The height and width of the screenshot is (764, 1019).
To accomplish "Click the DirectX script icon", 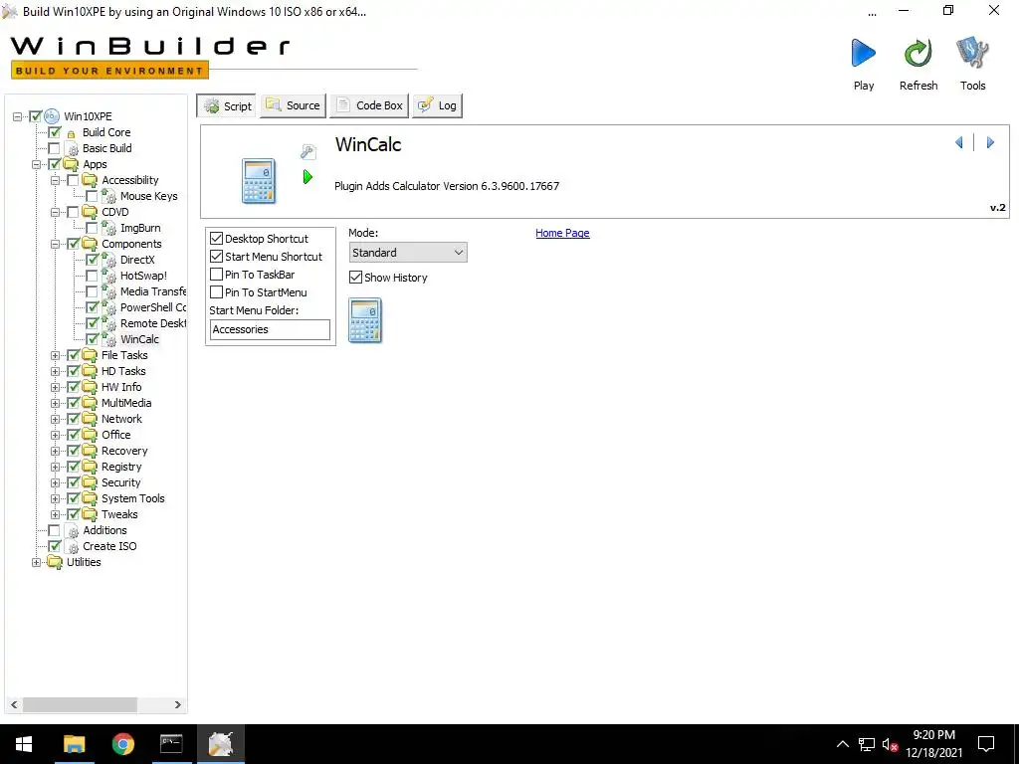I will pos(109,260).
